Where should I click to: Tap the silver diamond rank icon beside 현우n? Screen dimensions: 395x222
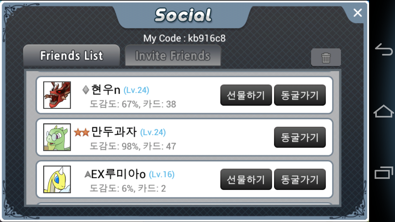coord(86,90)
